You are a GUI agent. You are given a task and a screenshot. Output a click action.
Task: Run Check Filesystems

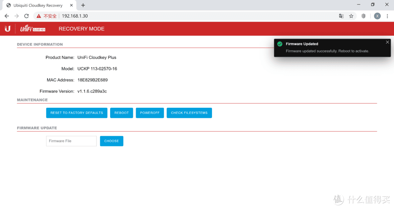pyautogui.click(x=189, y=113)
